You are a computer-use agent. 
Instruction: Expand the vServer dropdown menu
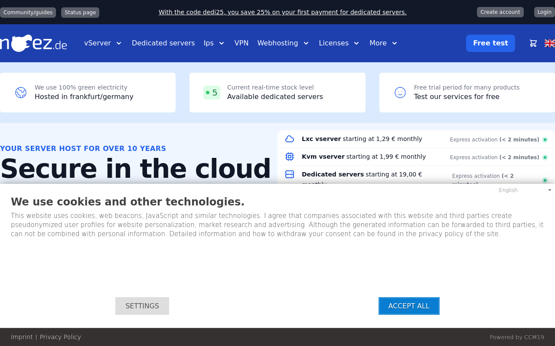pyautogui.click(x=103, y=43)
